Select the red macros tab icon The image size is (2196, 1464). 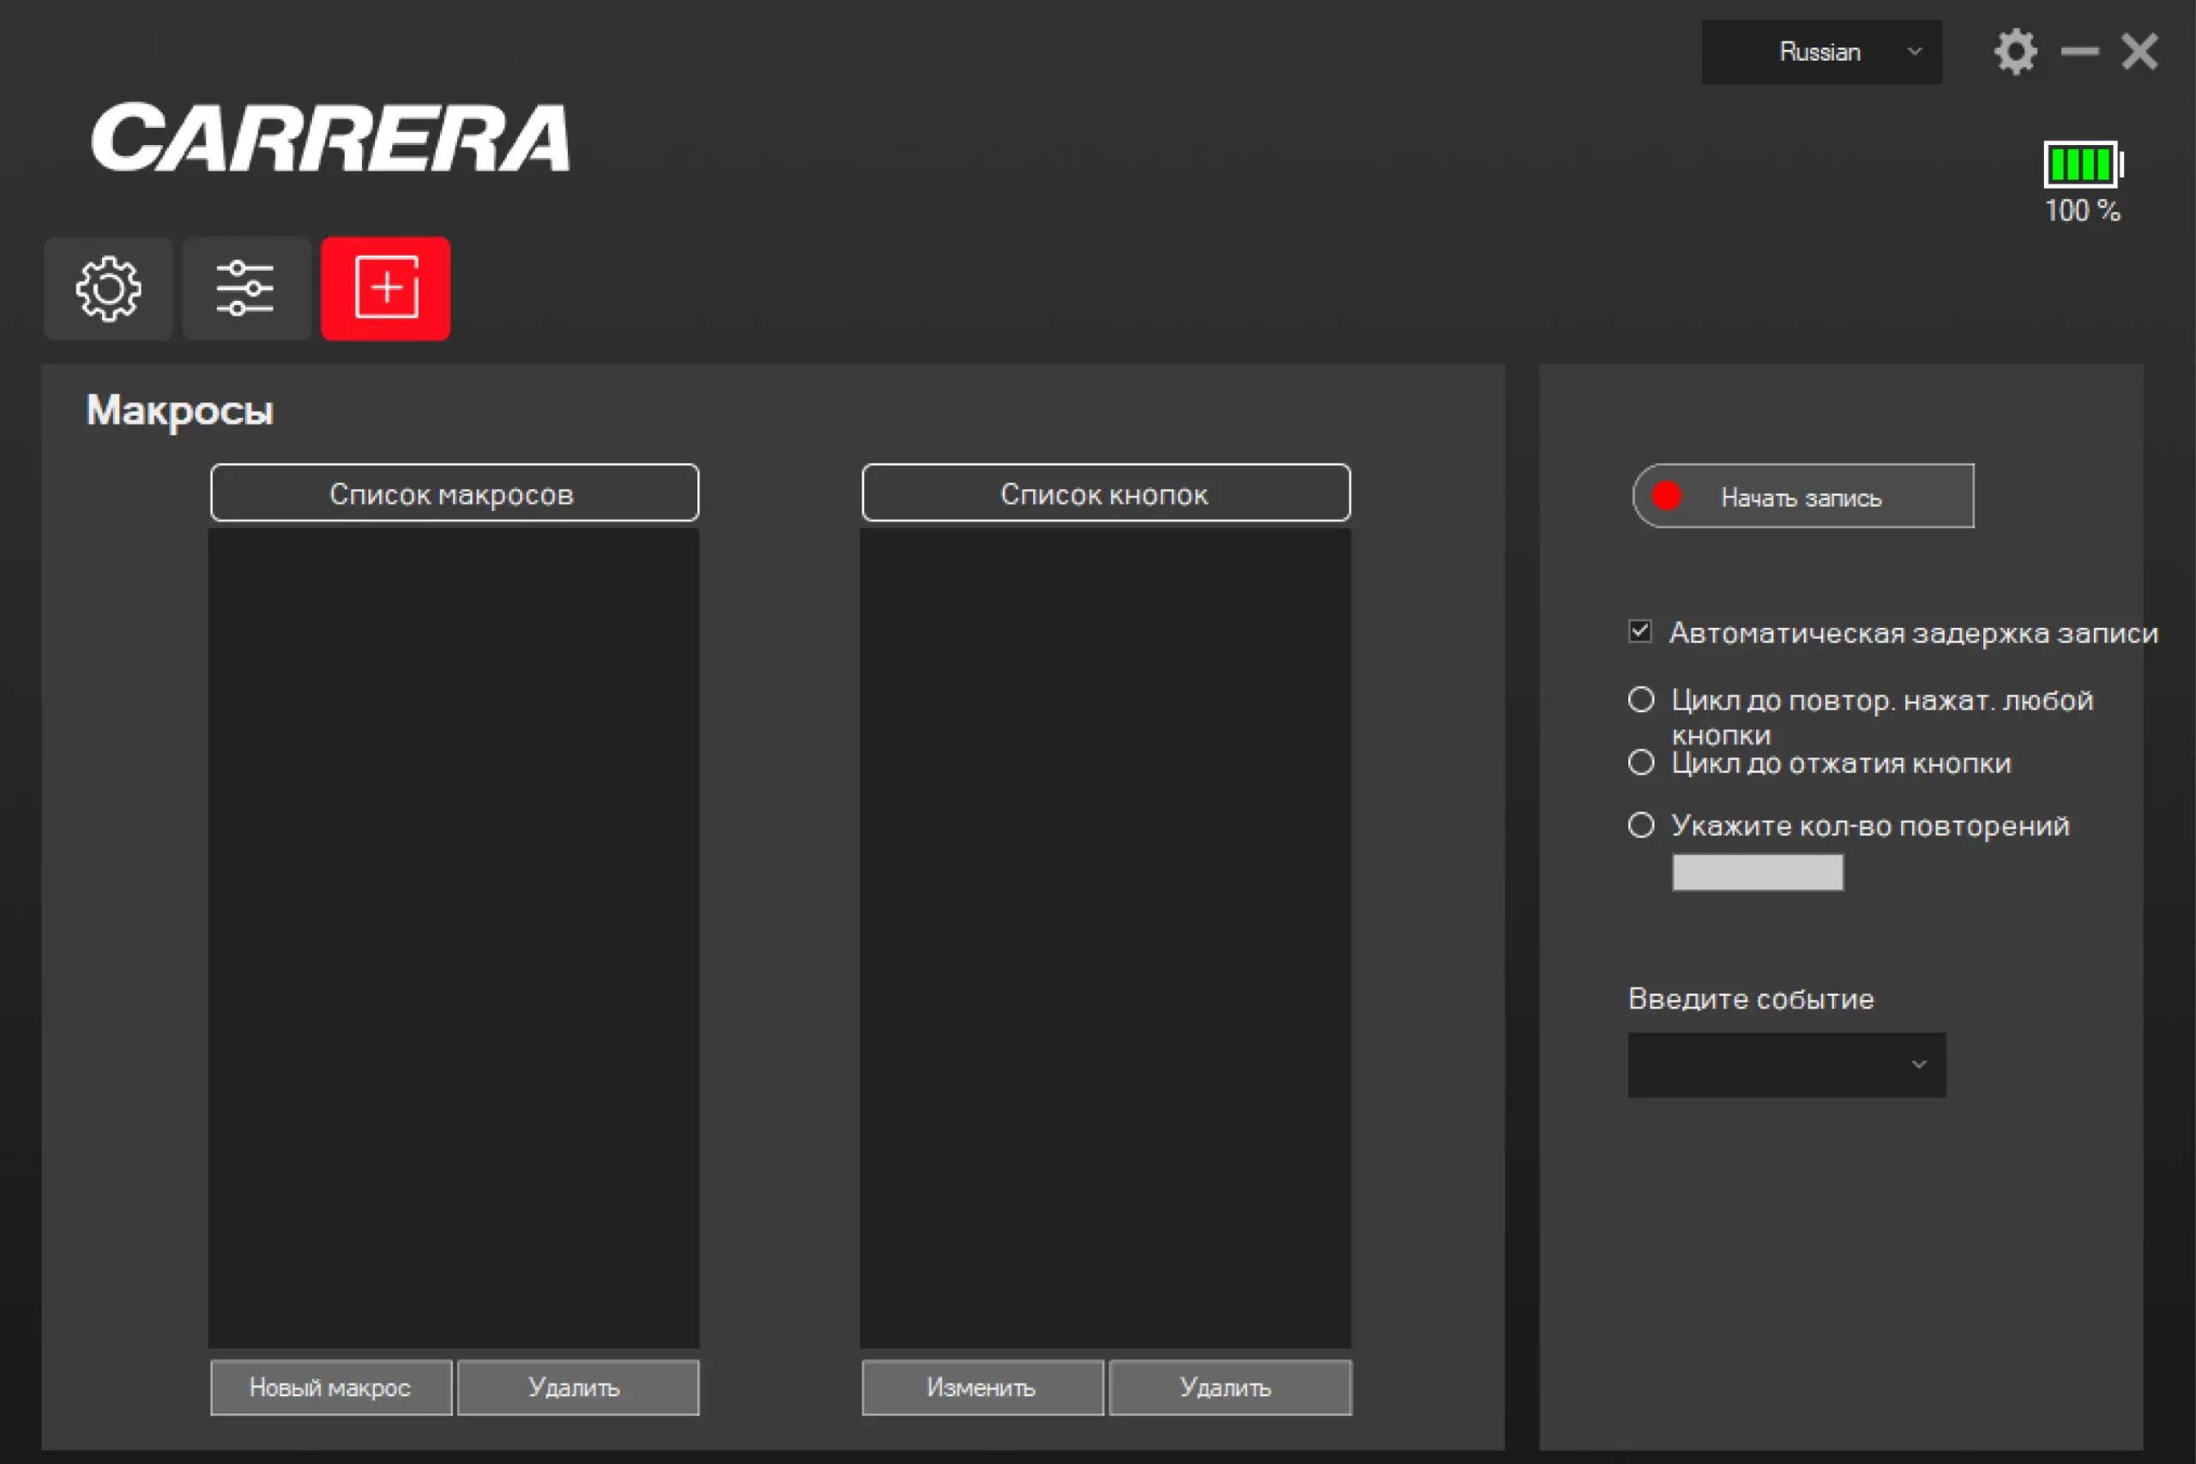coord(386,288)
